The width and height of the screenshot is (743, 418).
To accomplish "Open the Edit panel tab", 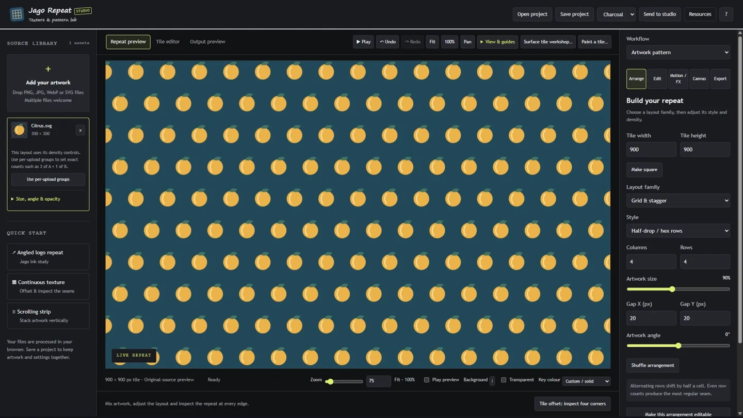I will click(657, 79).
